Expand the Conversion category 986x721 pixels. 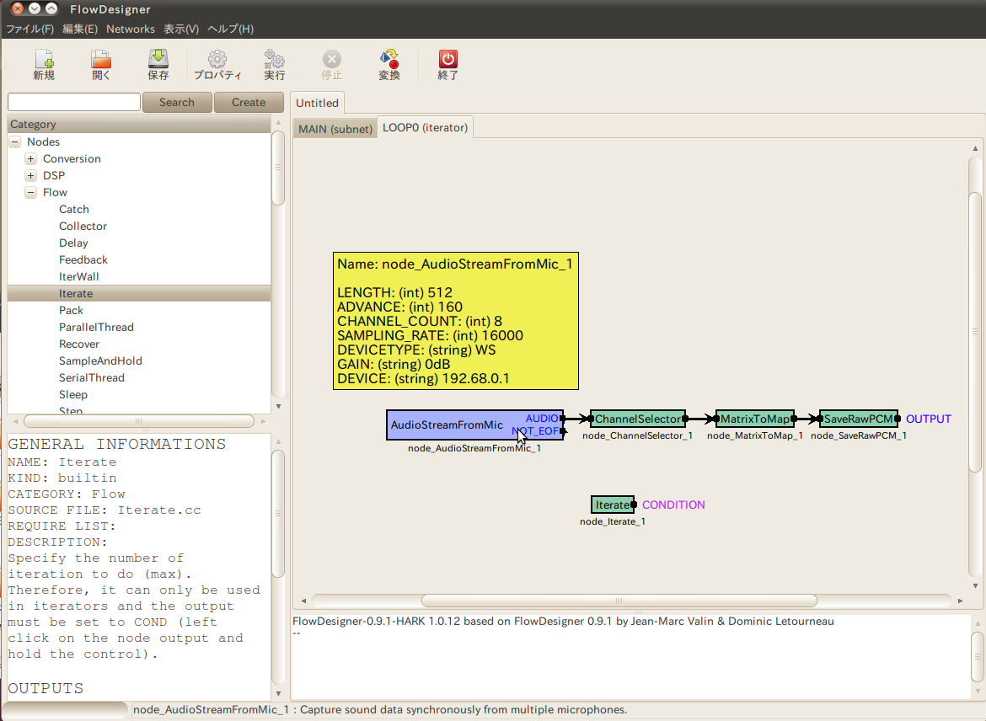(x=31, y=159)
